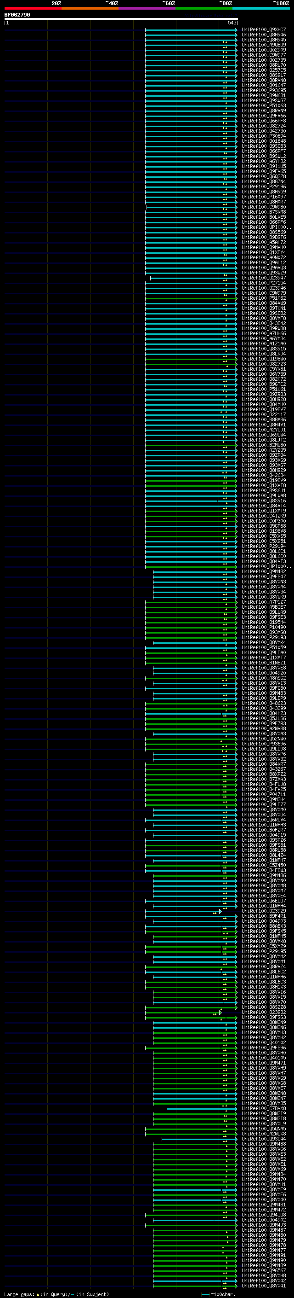This screenshot has height=1298, width=294.
Task: Select the UniRef100_Q257C5 entry
Action: (264, 70)
